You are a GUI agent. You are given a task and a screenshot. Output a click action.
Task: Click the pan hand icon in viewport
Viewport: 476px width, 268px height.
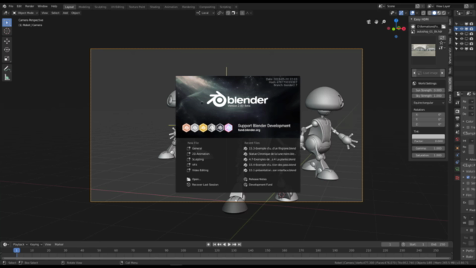coord(376,22)
